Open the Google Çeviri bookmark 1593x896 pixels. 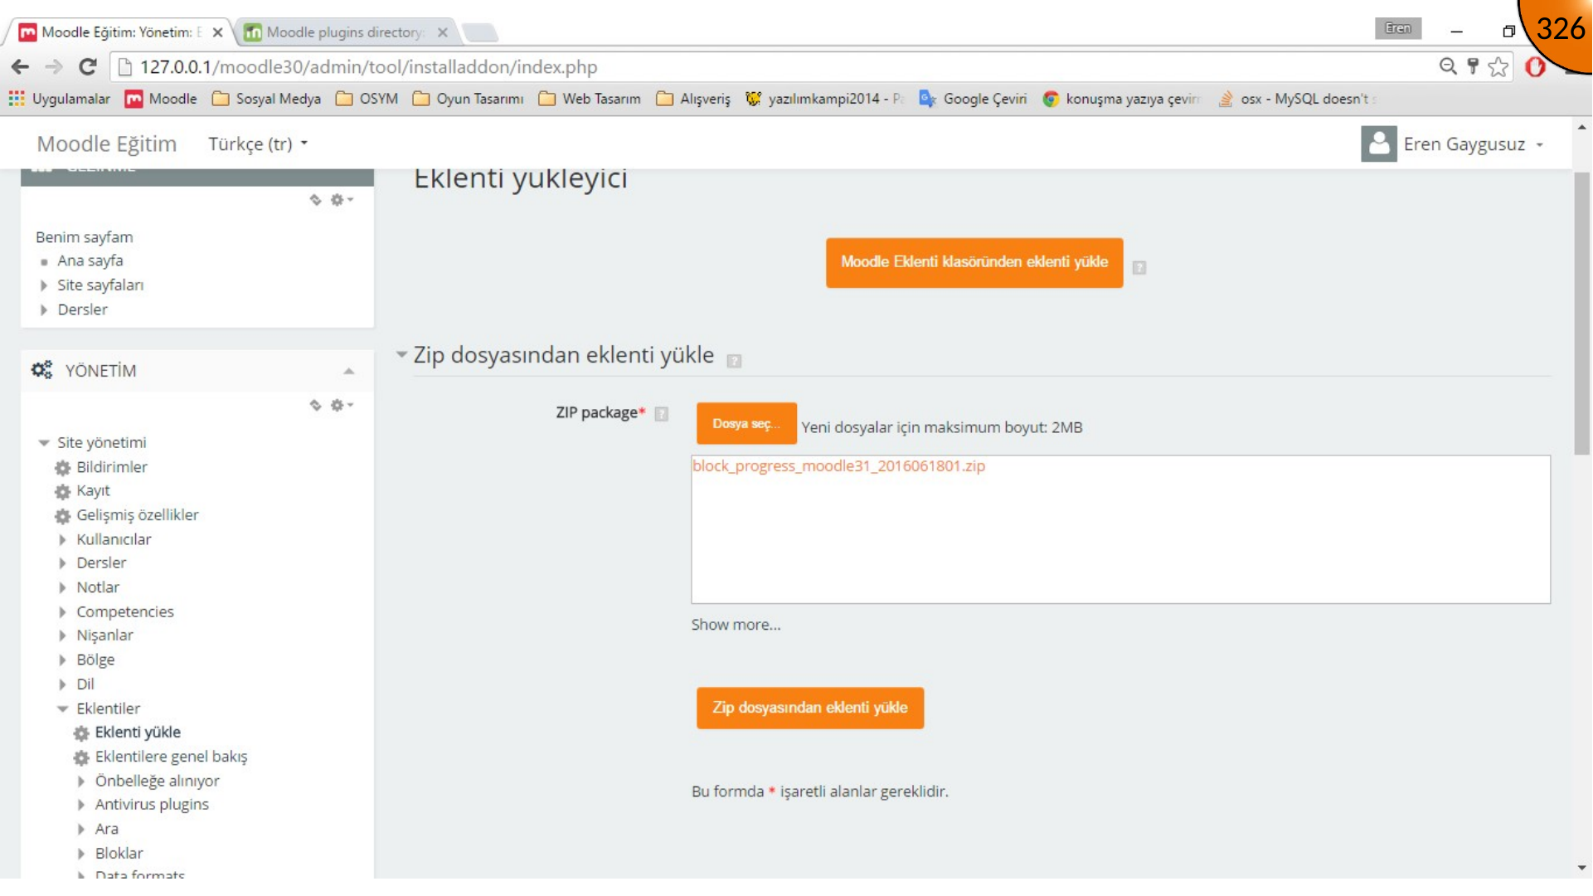pos(973,99)
